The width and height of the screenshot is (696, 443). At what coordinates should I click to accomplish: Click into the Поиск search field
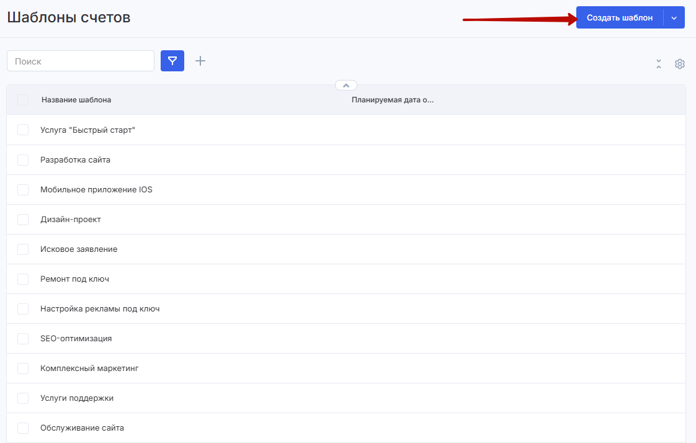(81, 61)
